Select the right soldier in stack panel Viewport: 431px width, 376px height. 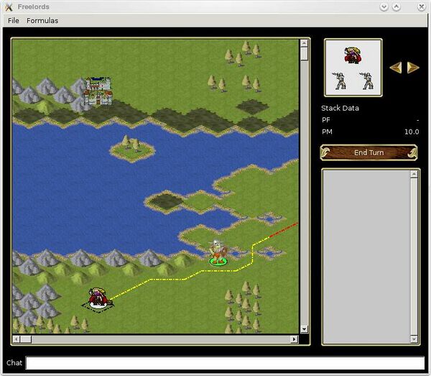pyautogui.click(x=367, y=81)
